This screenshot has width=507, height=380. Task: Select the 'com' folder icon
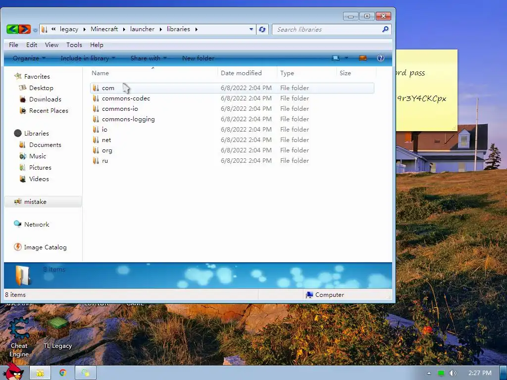[x=96, y=88]
